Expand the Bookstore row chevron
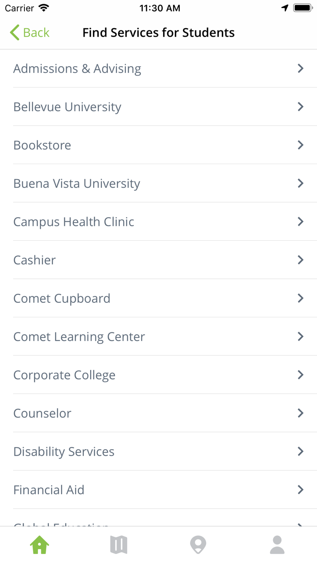The width and height of the screenshot is (317, 564). coord(300,145)
